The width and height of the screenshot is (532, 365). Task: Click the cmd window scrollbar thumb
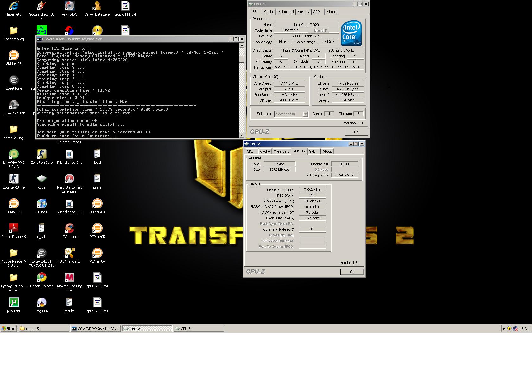coord(242,59)
